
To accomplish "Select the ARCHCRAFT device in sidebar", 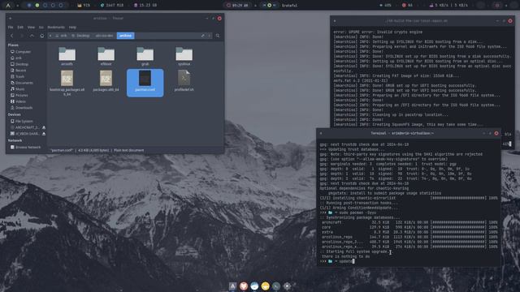I will tap(25, 127).
